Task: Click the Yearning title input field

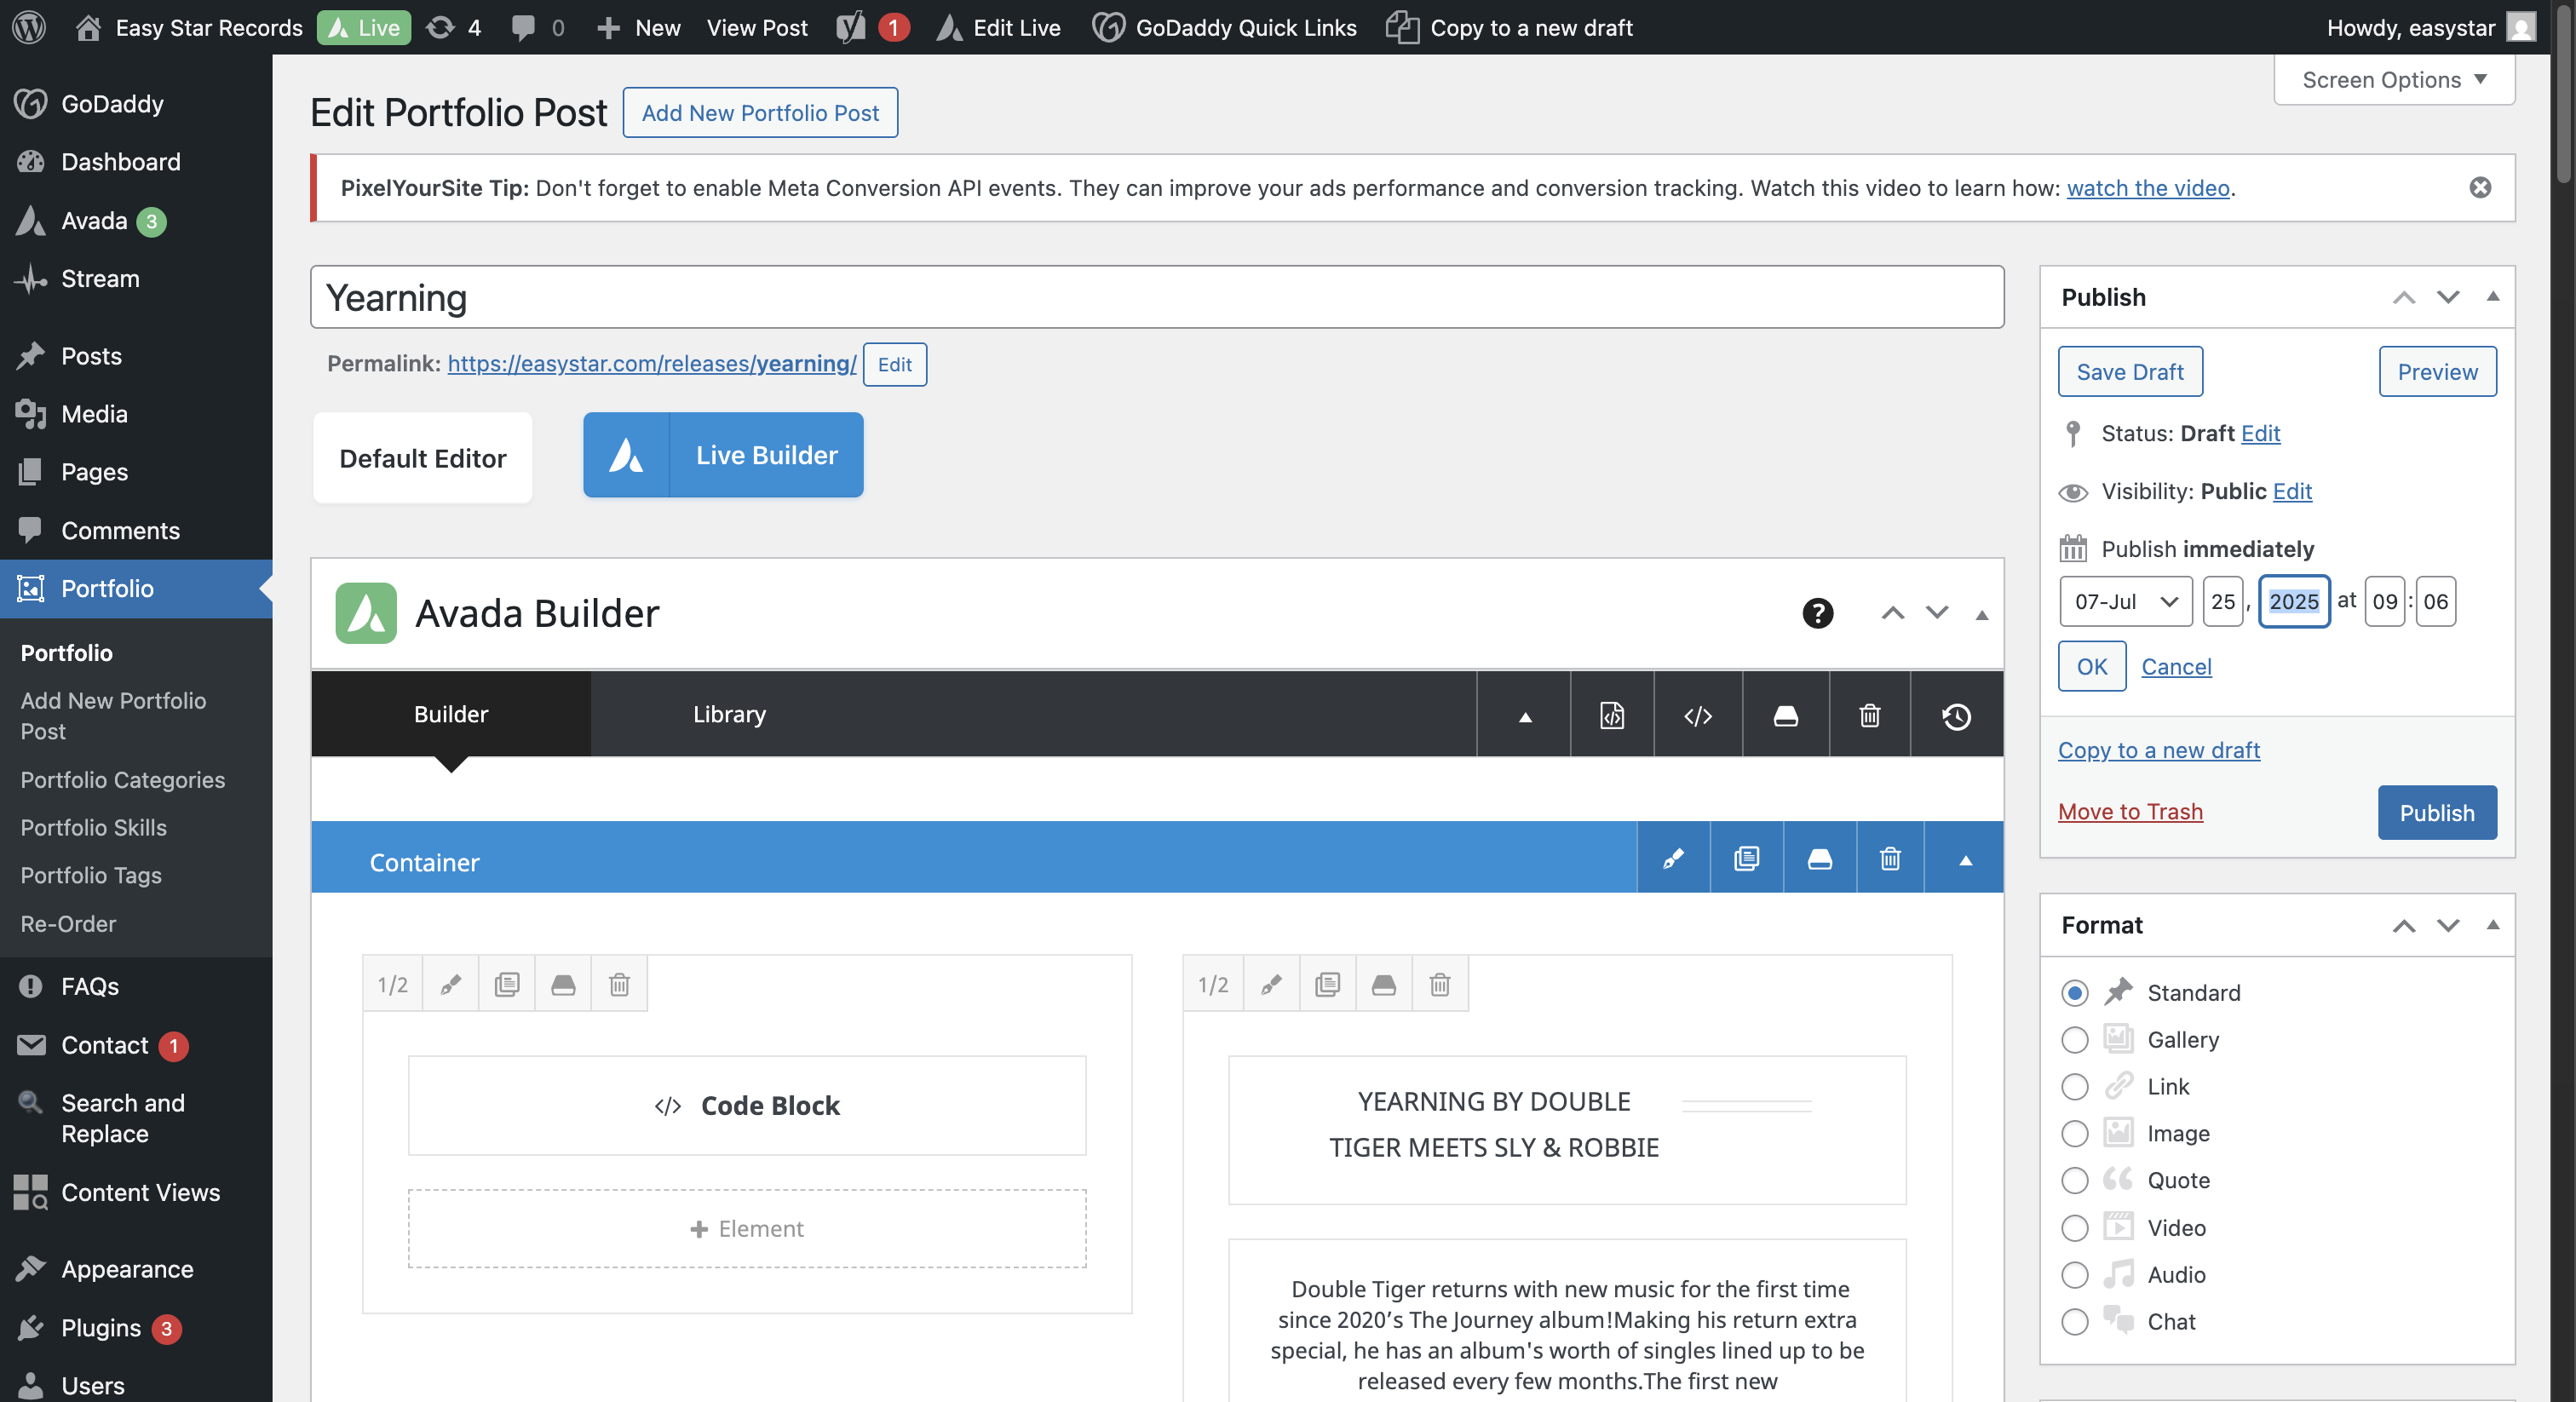Action: point(1156,297)
